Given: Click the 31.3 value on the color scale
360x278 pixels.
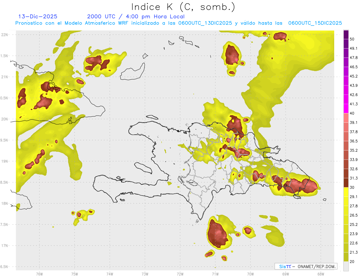Looking at the screenshot, I should pos(354,178).
